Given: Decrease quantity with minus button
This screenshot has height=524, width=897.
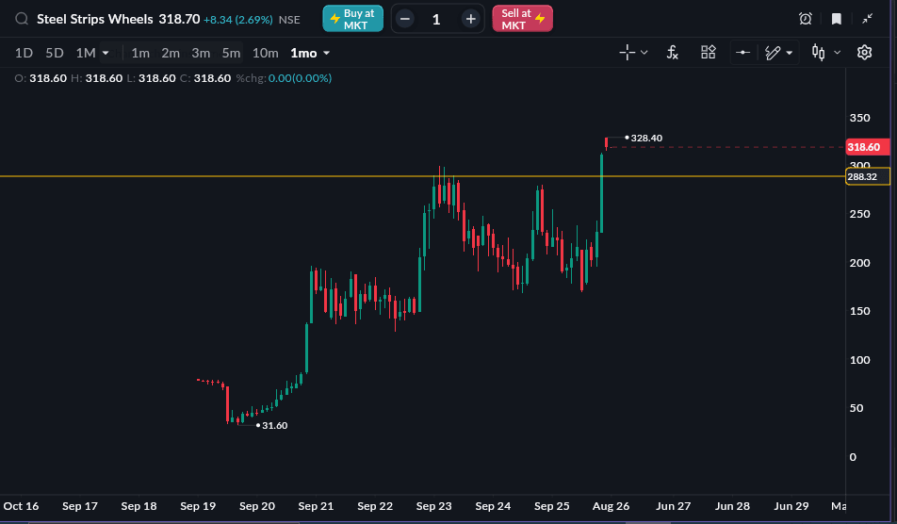Looking at the screenshot, I should tap(405, 19).
